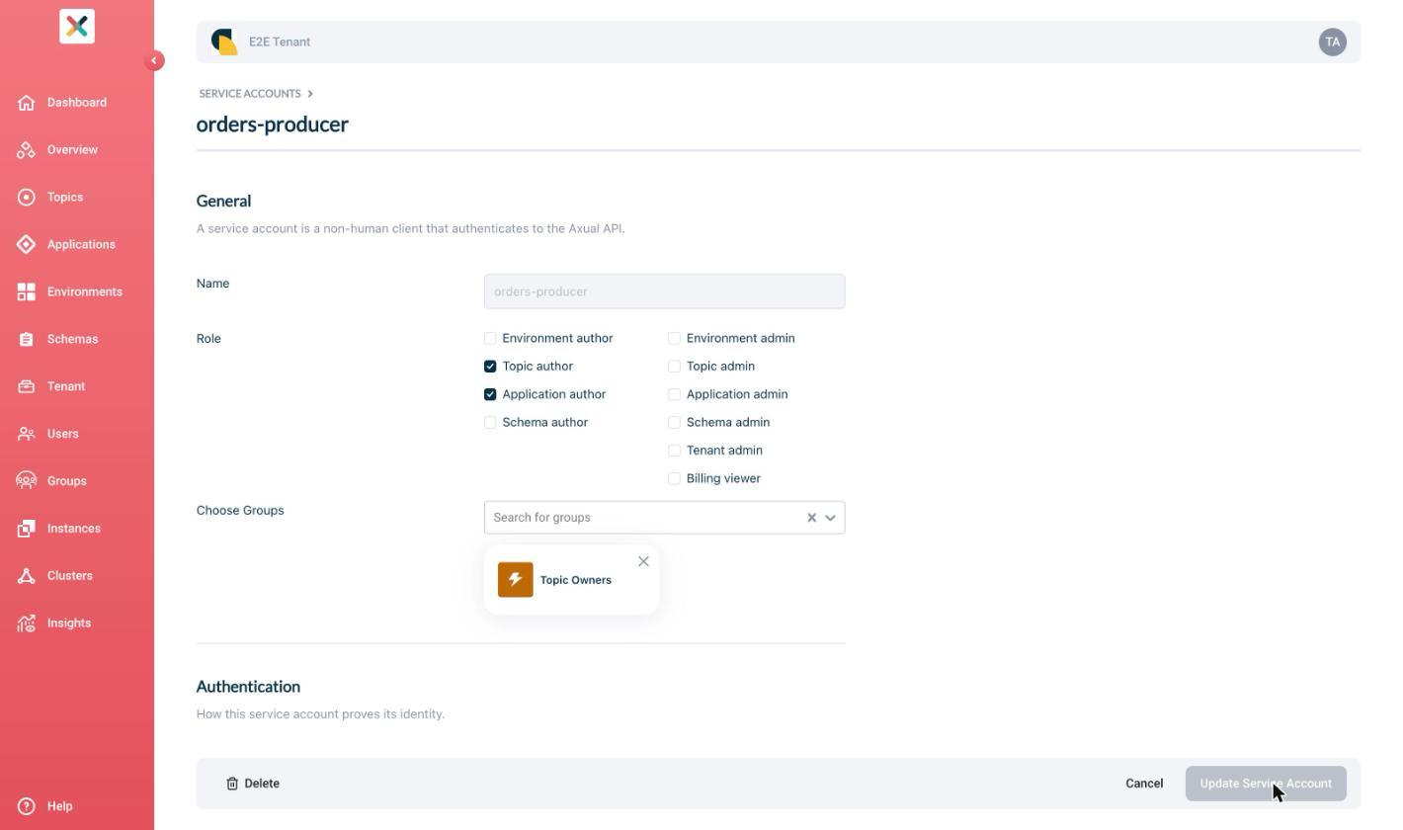
Task: Check the Topic admin role
Action: (x=674, y=367)
